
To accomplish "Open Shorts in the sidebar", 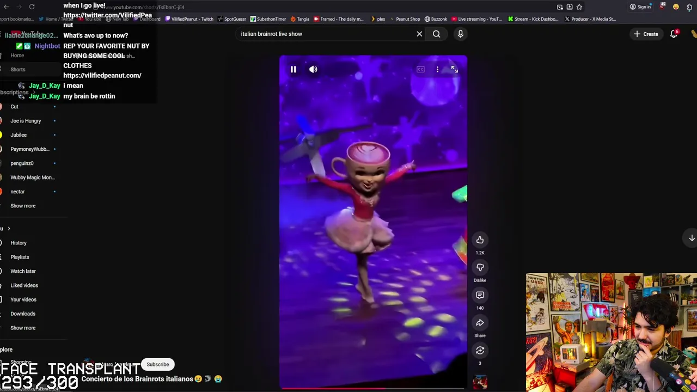I will [17, 70].
